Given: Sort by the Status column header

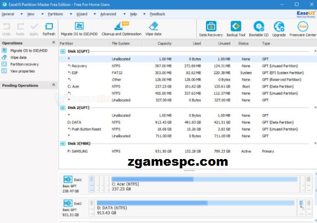Looking at the screenshot, I should [246, 43].
